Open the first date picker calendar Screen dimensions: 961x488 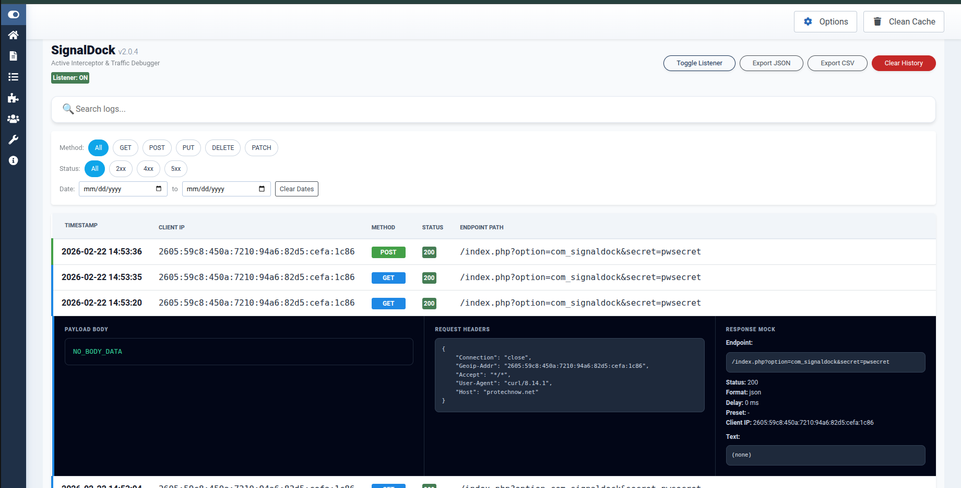click(160, 189)
